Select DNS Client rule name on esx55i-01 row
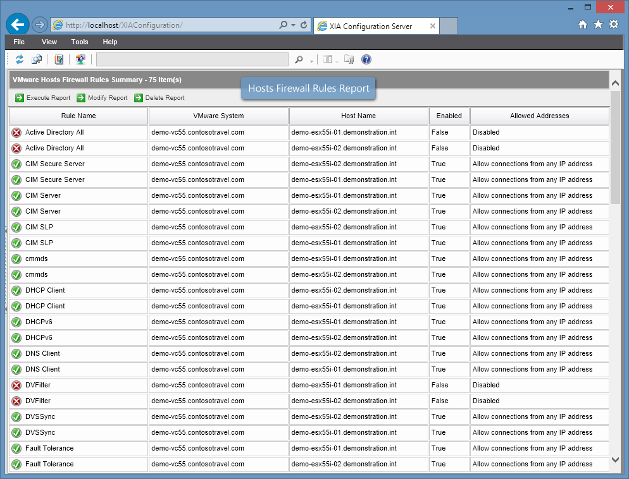Viewport: 629px width, 479px height. click(x=42, y=369)
